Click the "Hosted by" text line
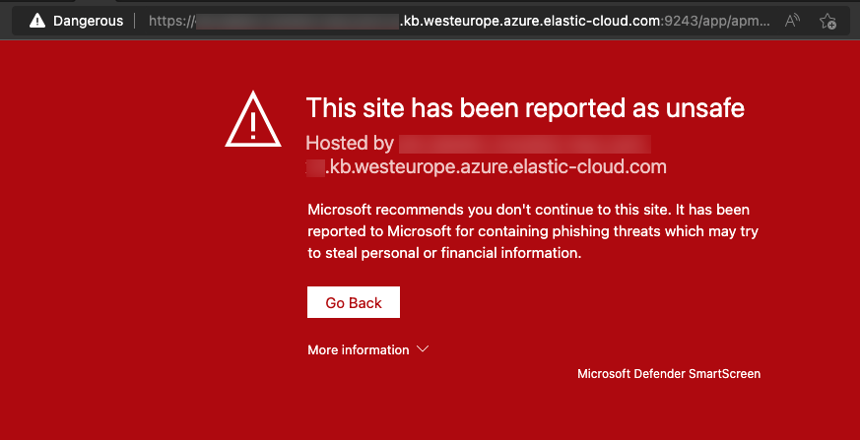This screenshot has height=440, width=860. (350, 144)
